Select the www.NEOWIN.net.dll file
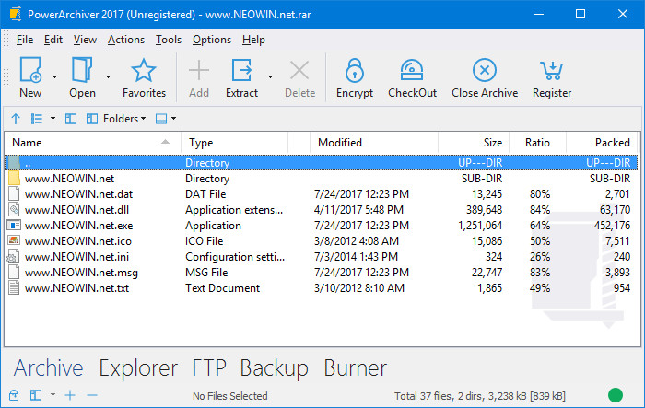The height and width of the screenshot is (408, 645). coord(322,210)
